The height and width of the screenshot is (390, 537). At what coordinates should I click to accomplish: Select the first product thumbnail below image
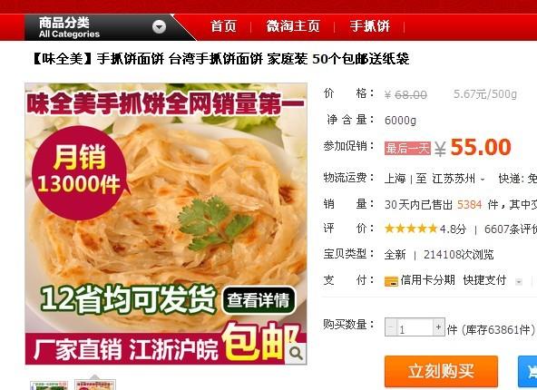[x=49, y=385]
